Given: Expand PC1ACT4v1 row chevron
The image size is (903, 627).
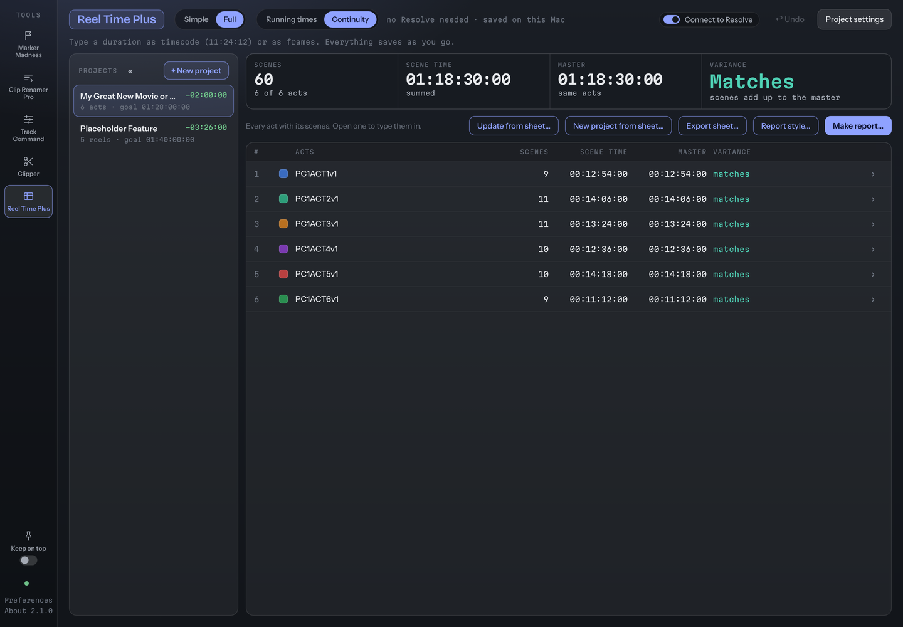Looking at the screenshot, I should pyautogui.click(x=873, y=250).
